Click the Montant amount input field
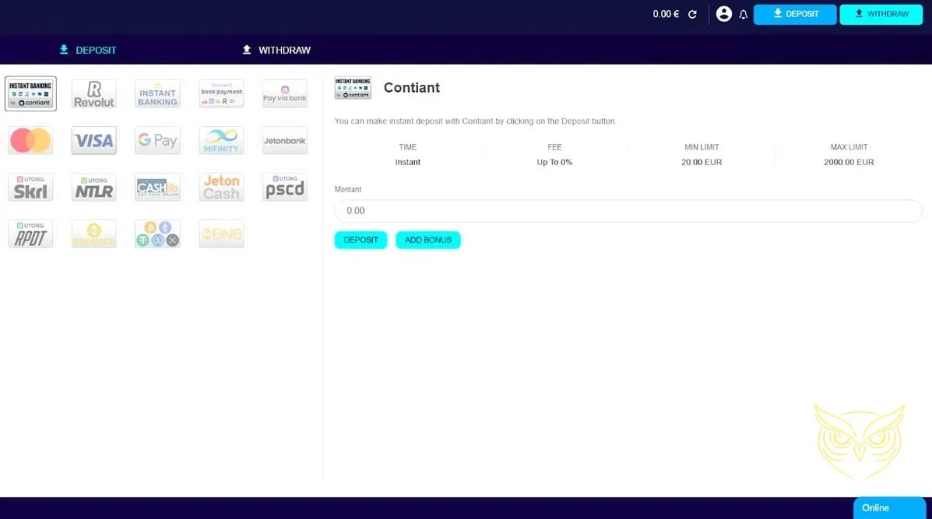This screenshot has width=932, height=519. tap(628, 211)
